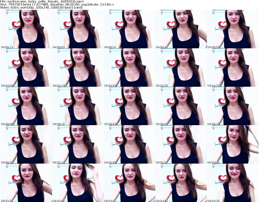
Task: Select the thumbnail stamped 00:01:29
Action: tap(129, 68)
